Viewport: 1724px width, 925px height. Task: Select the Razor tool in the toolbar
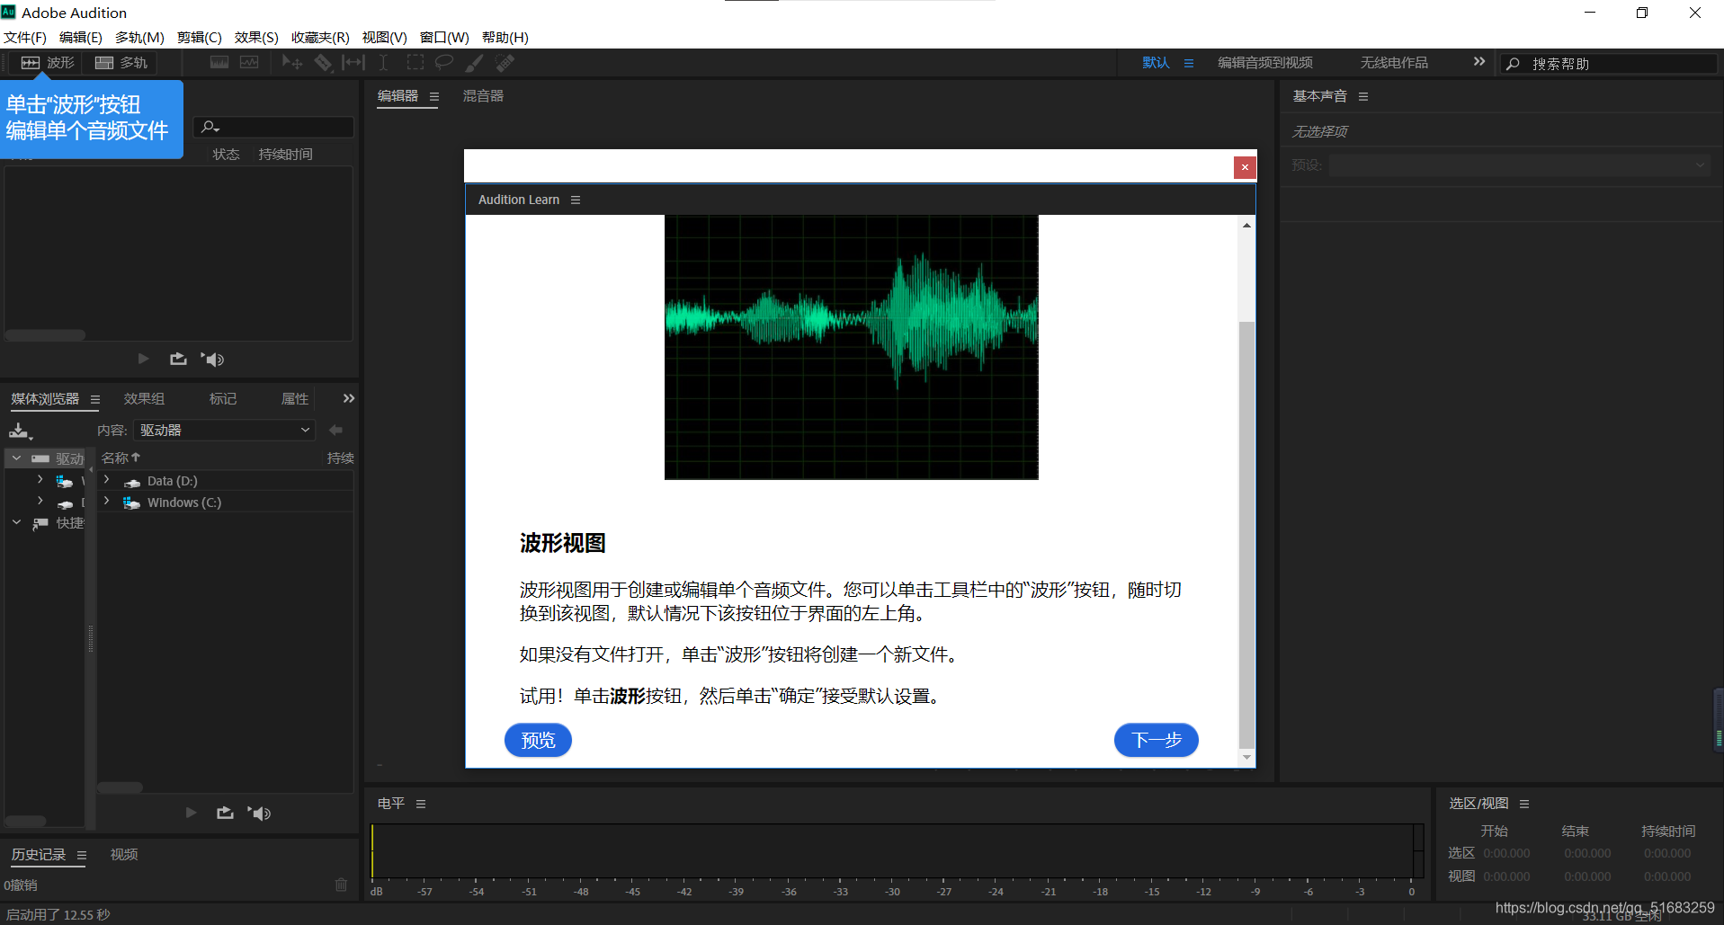[x=323, y=63]
